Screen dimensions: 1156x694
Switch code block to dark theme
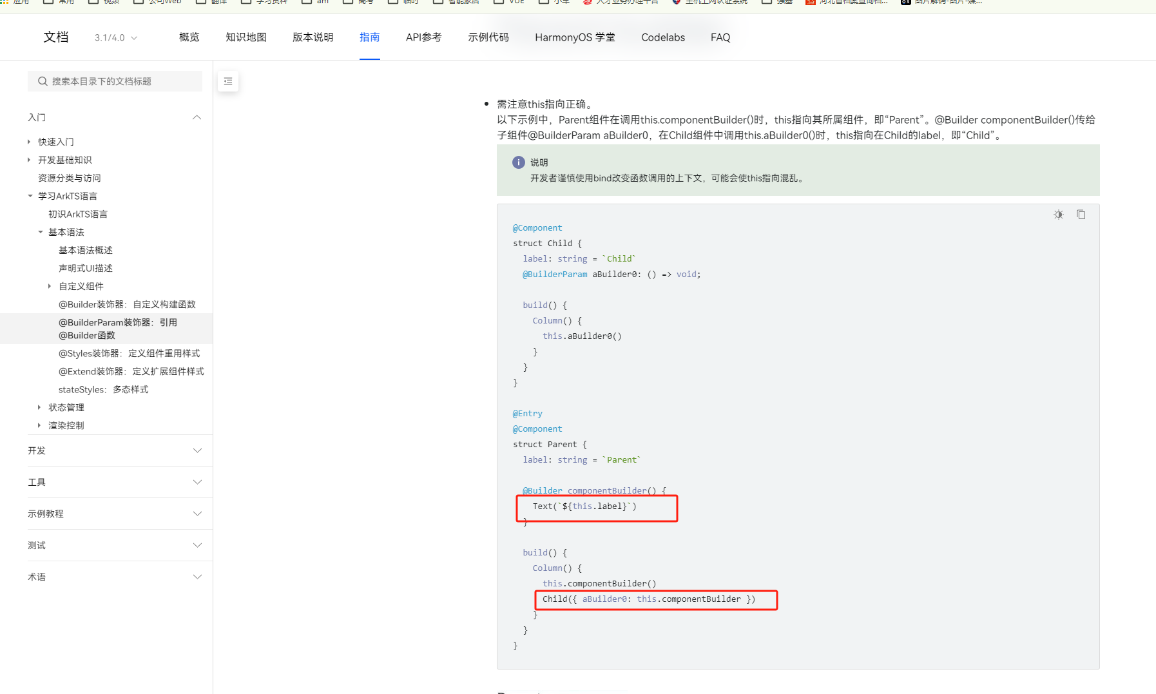pos(1059,215)
